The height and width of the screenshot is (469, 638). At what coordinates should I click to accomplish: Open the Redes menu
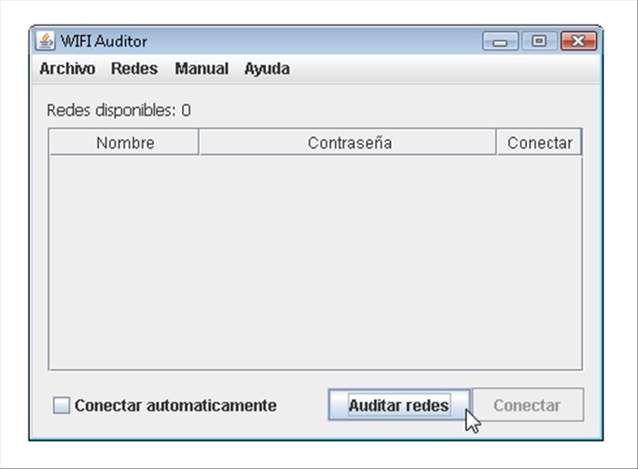(x=134, y=69)
